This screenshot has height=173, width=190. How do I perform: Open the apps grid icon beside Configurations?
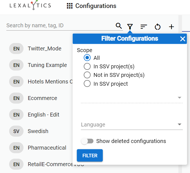(70, 6)
